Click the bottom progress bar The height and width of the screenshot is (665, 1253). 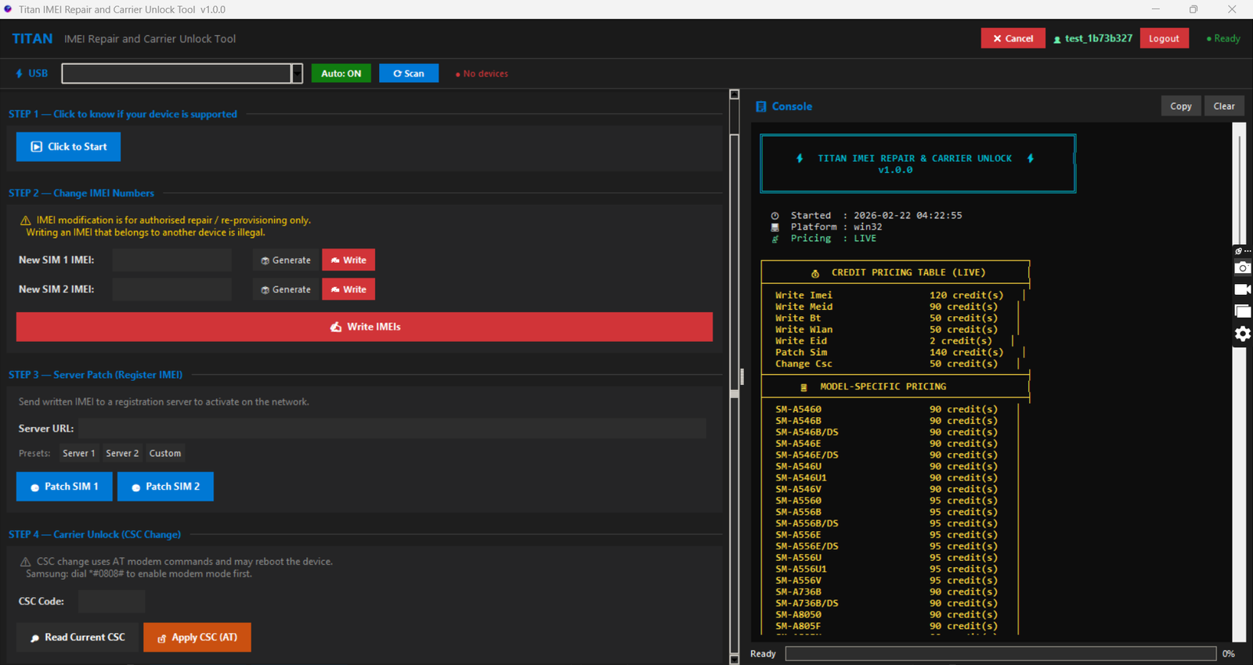[x=1000, y=653]
